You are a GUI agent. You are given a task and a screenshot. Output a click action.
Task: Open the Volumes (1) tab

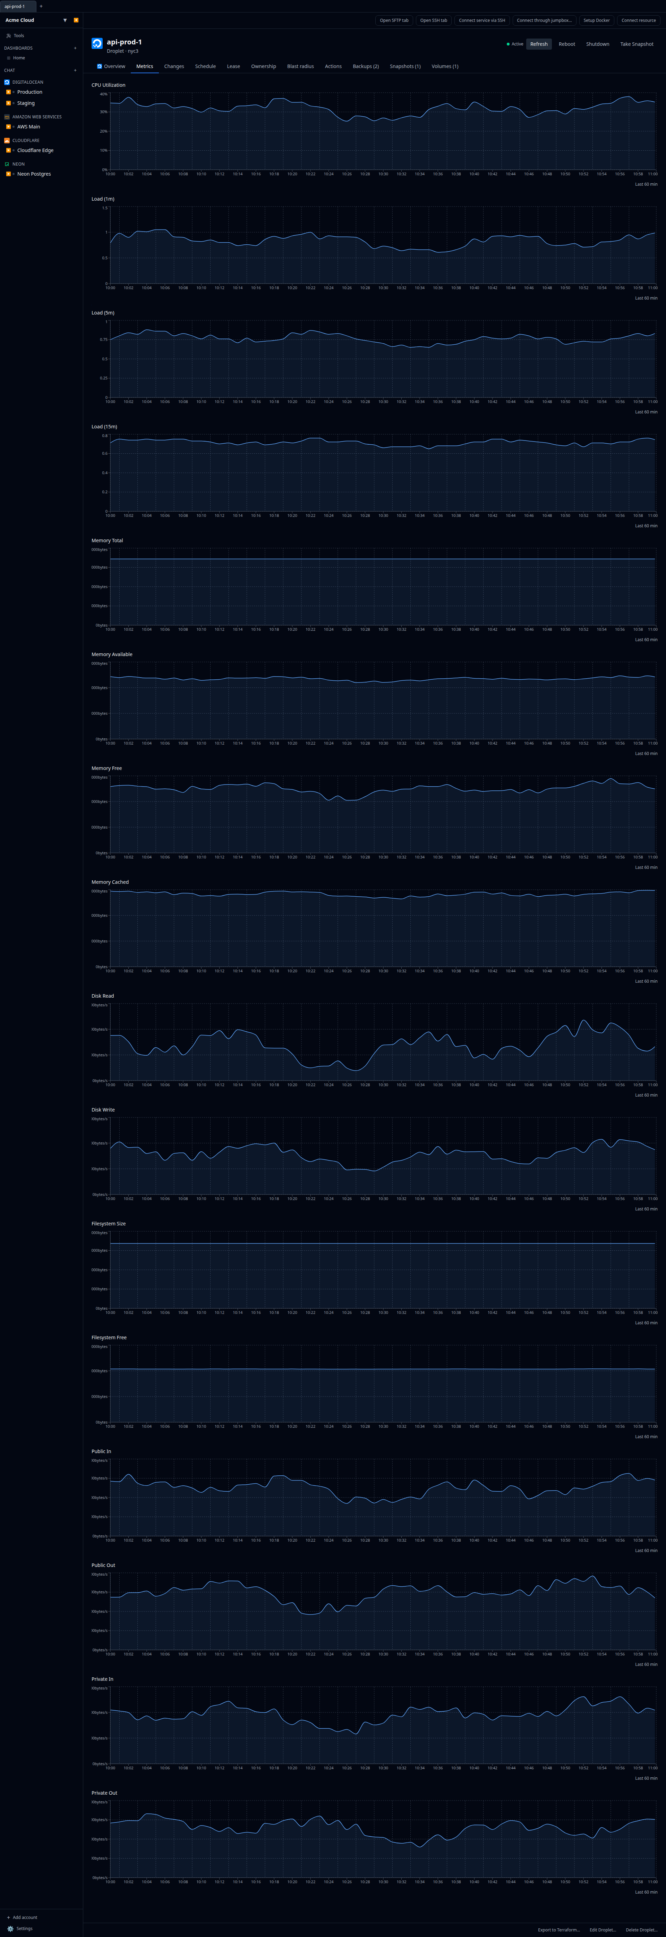pos(445,66)
